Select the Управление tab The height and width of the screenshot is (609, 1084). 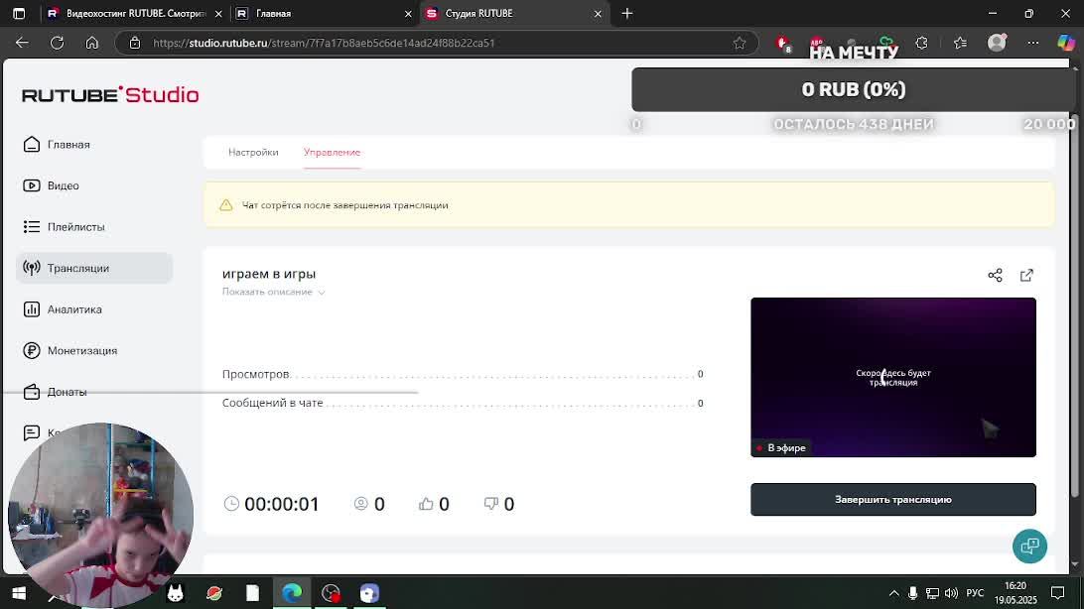(x=332, y=152)
